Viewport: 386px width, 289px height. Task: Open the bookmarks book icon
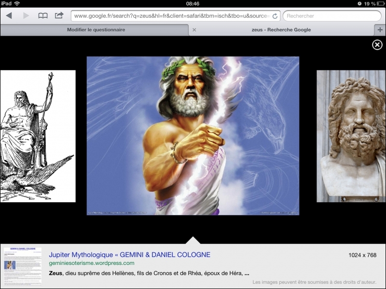pos(43,16)
